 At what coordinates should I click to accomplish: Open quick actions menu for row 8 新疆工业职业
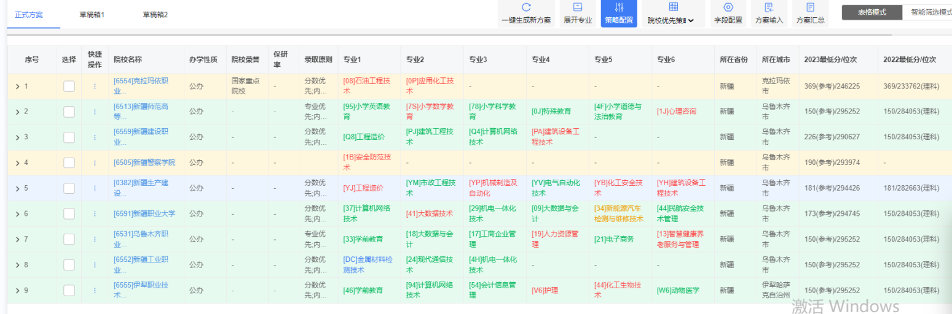pyautogui.click(x=95, y=265)
